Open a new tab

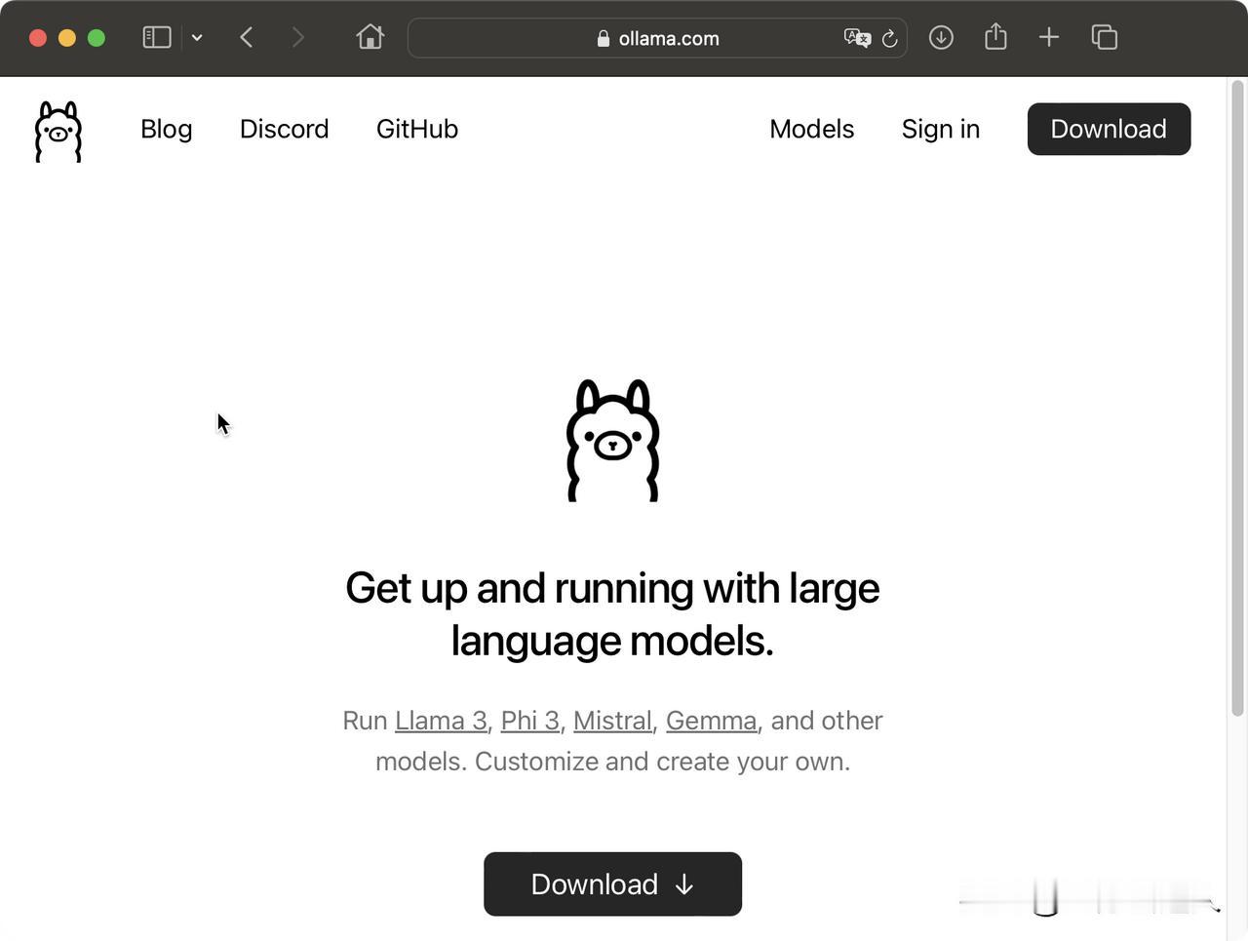1049,37
